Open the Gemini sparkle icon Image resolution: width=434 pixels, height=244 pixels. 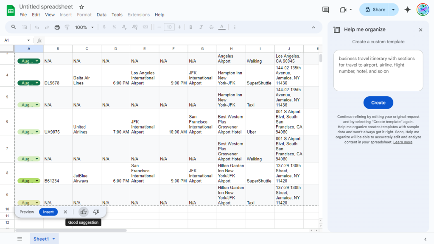click(407, 10)
